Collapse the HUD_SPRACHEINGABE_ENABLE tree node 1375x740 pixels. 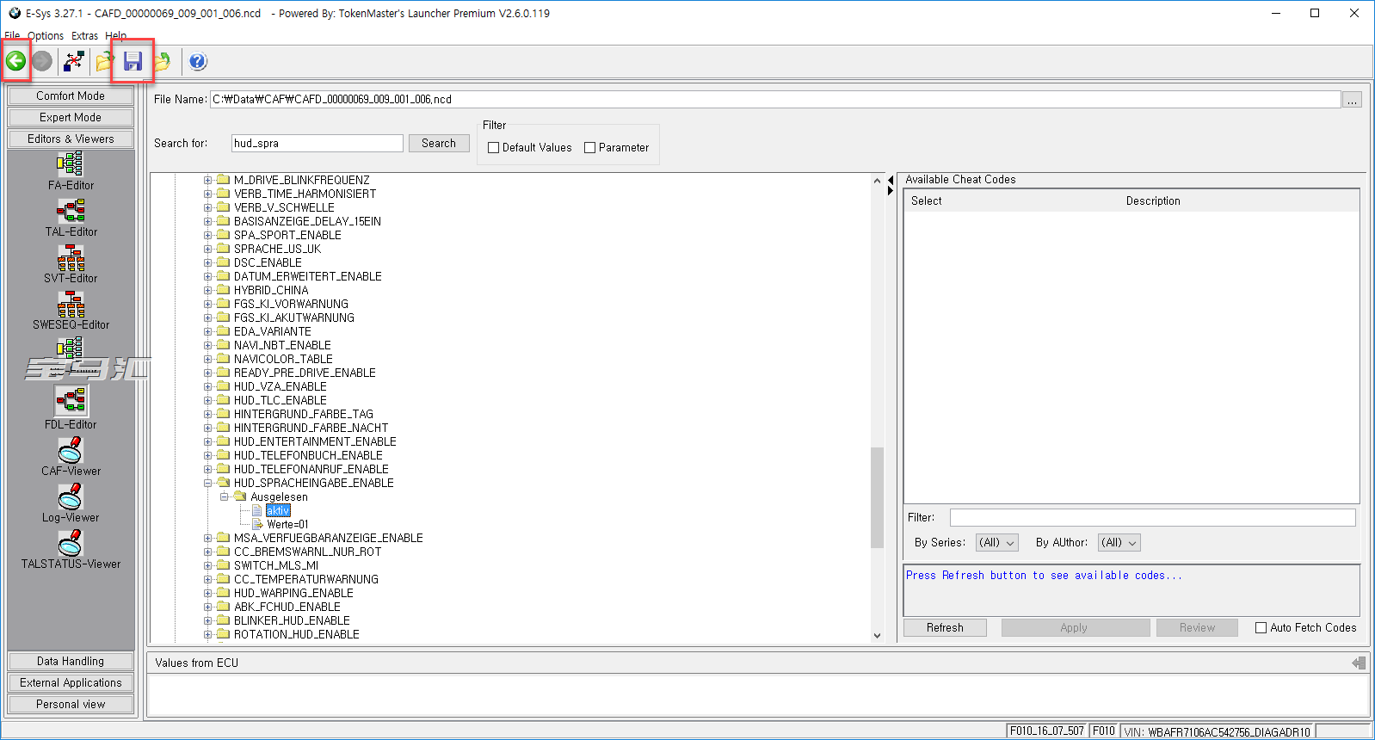pyautogui.click(x=207, y=484)
